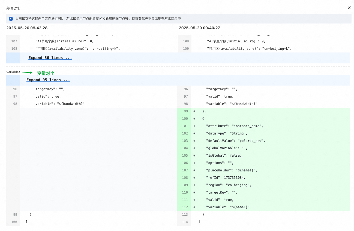Click line number 107 beside AI节点个数
This screenshot has height=231, width=354.
(14, 41)
